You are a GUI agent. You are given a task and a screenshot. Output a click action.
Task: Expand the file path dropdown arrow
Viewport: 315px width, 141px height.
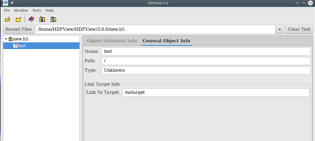280,29
